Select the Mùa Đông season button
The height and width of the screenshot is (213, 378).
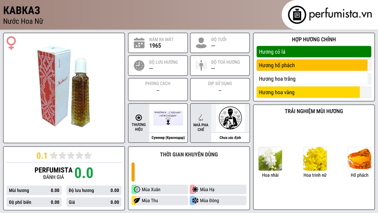click(218, 200)
